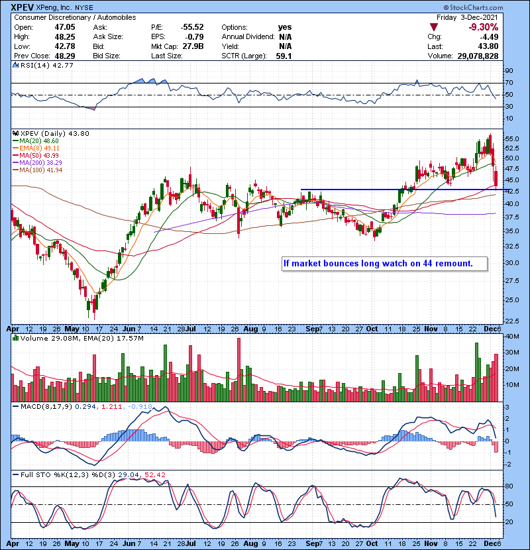The width and height of the screenshot is (530, 550).
Task: Click the 22.5 price axis label
Action: pos(511,321)
